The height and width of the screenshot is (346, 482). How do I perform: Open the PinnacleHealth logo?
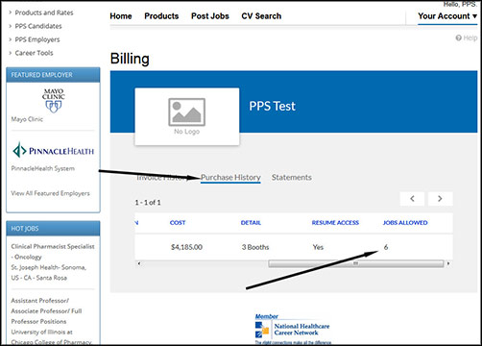54,150
